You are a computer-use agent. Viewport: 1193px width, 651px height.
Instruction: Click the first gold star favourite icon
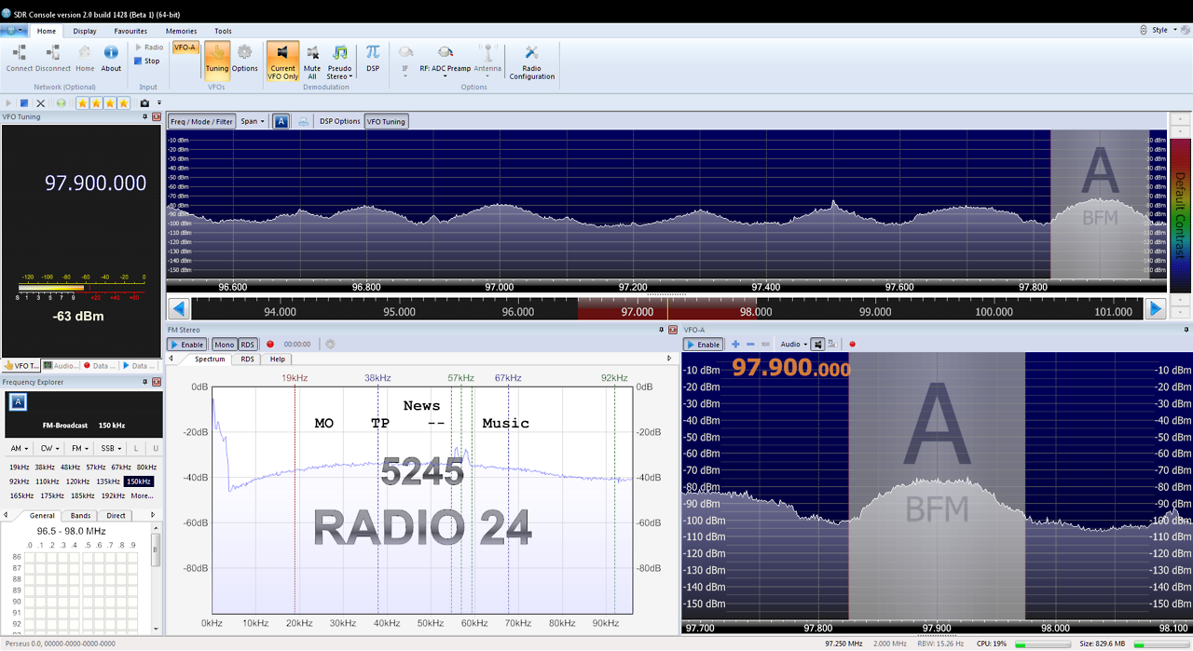[x=82, y=103]
